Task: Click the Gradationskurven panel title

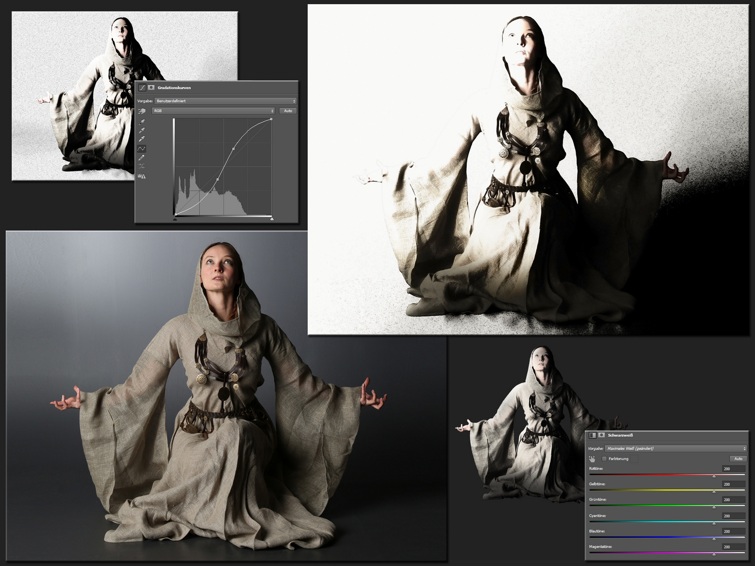Action: pos(174,88)
